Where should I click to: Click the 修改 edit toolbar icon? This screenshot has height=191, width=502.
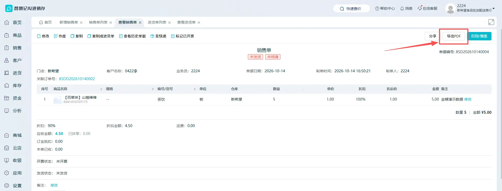point(39,36)
